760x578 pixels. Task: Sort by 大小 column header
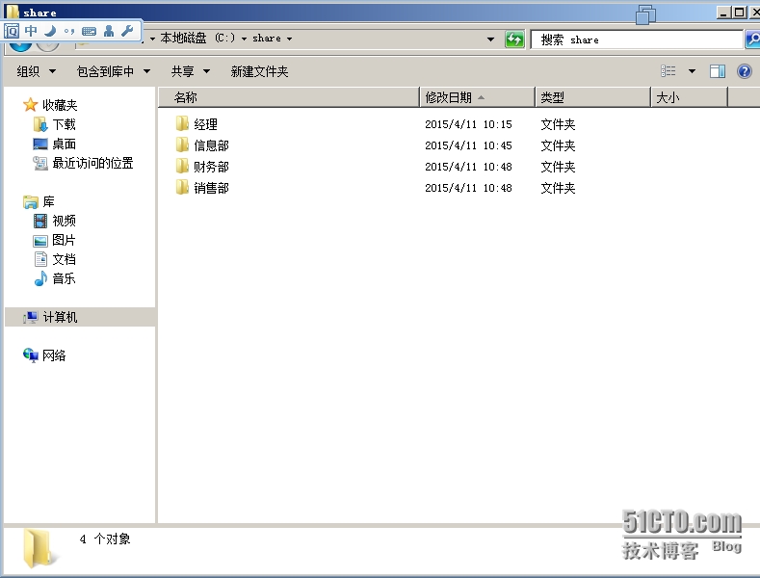[690, 97]
